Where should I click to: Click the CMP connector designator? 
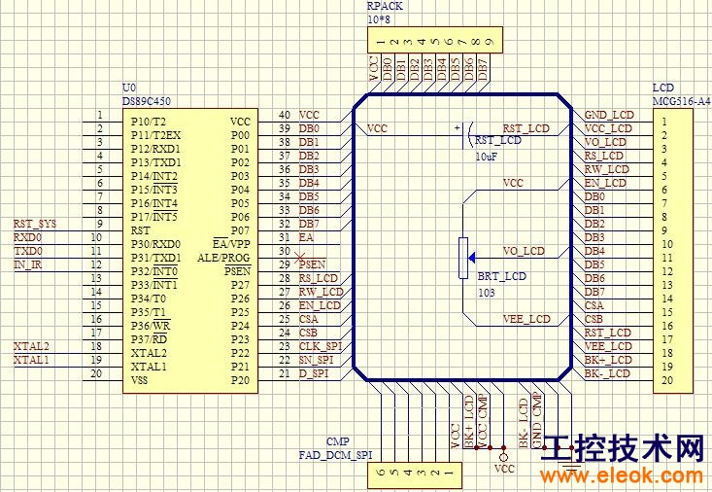click(338, 441)
